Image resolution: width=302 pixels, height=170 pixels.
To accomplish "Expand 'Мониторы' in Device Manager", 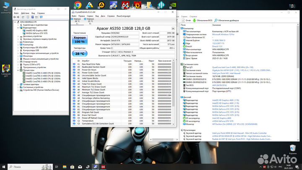I will pyautogui.click(x=18, y=56).
